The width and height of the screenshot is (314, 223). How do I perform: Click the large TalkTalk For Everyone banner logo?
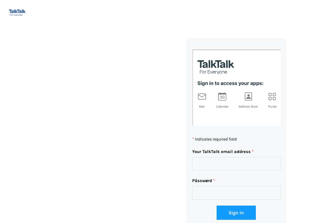[x=215, y=67]
